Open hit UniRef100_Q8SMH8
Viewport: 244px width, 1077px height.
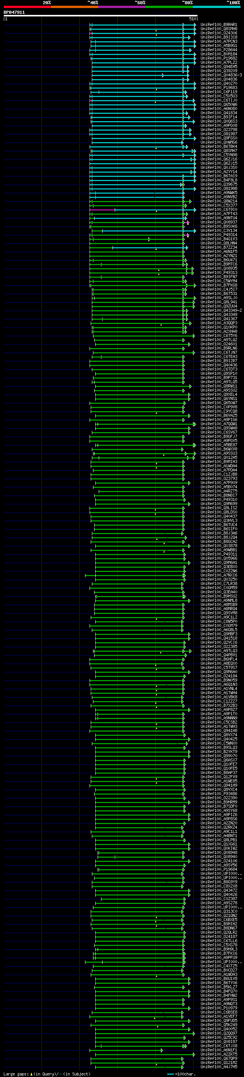(218, 29)
